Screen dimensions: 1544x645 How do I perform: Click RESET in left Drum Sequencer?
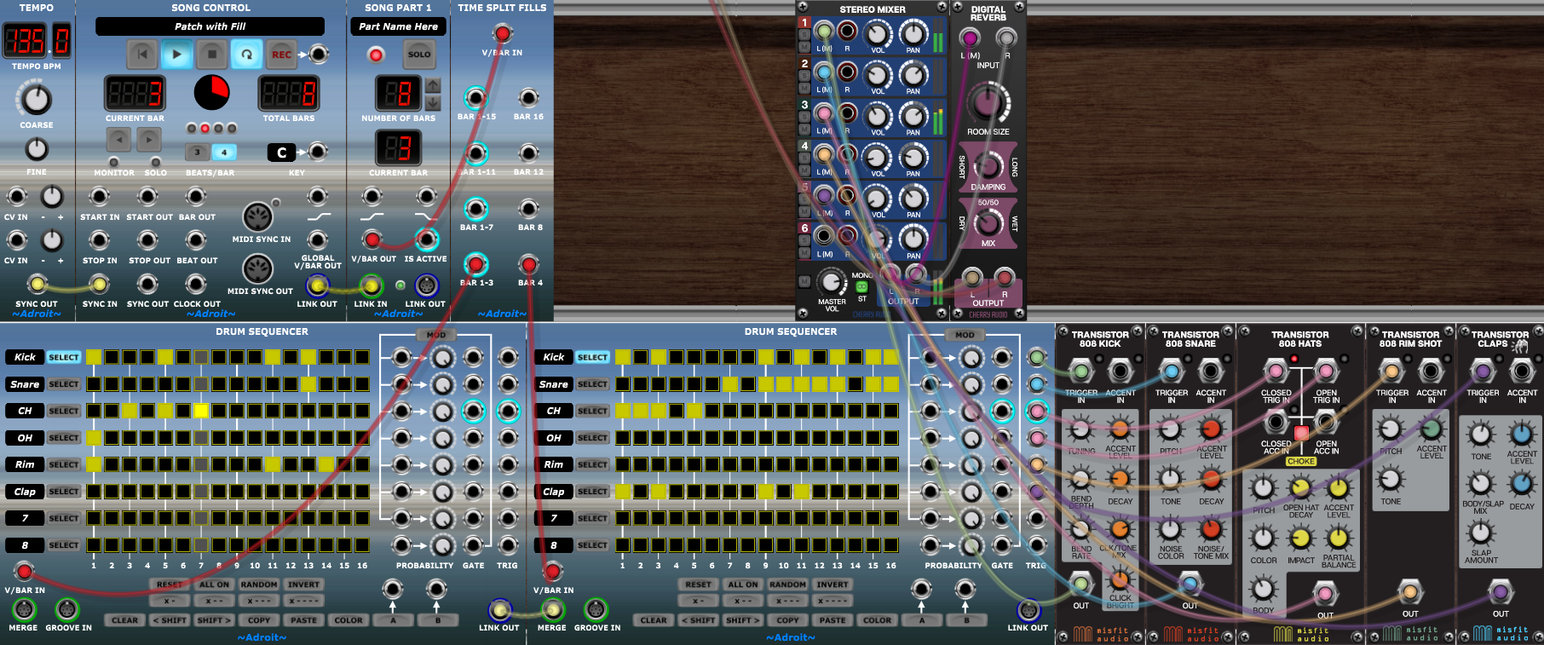point(170,585)
